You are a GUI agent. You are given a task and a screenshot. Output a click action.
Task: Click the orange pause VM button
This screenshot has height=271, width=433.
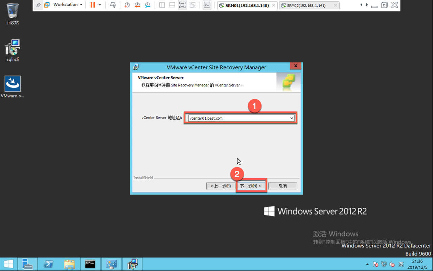(92, 5)
